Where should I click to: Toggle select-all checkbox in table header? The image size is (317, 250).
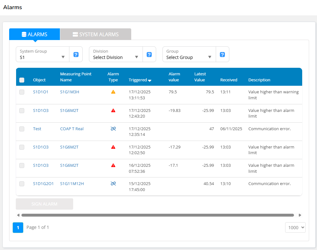[22, 80]
